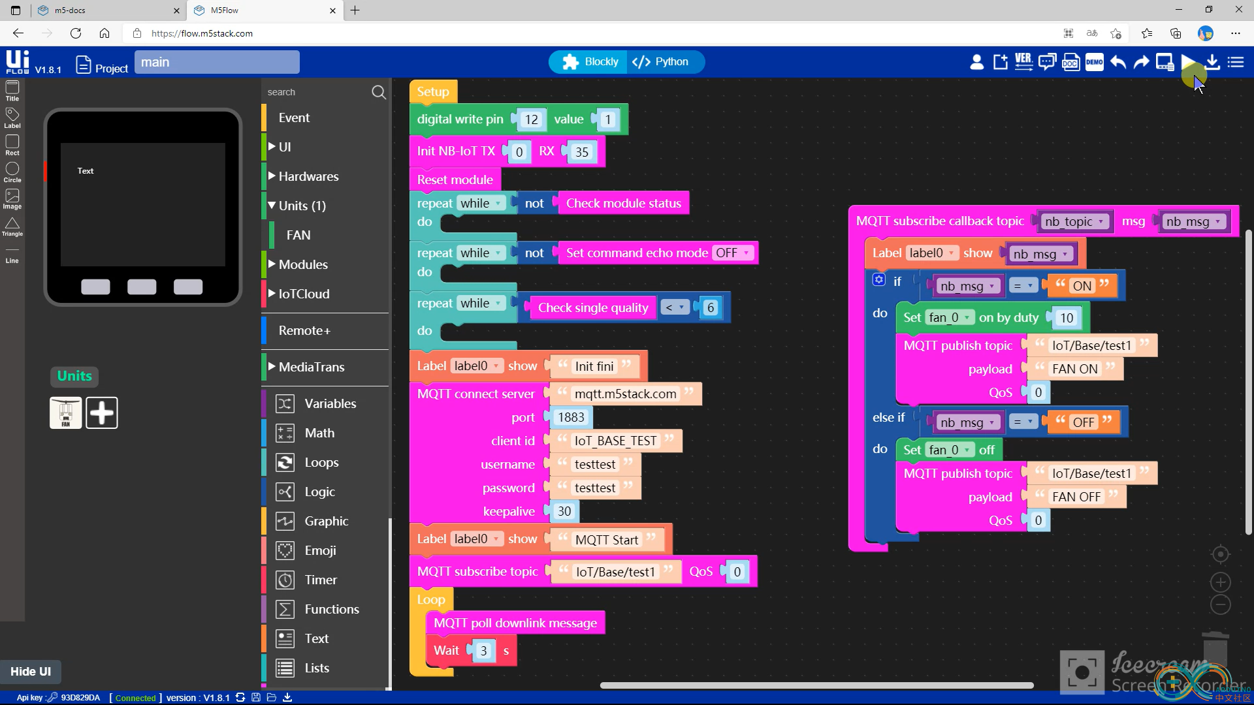Add a new unit with plus button

pyautogui.click(x=101, y=413)
